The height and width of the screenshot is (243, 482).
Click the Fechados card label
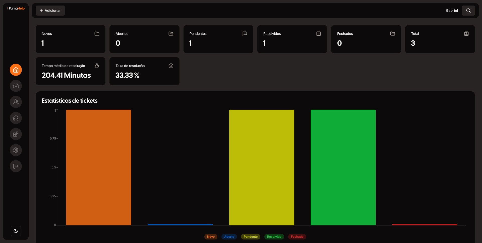tap(345, 34)
